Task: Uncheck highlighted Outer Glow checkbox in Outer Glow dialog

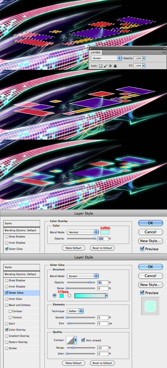Action: point(7,293)
